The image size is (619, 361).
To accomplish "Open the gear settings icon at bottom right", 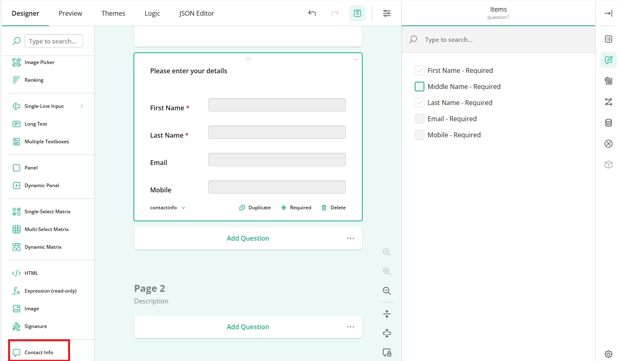I will click(x=609, y=354).
